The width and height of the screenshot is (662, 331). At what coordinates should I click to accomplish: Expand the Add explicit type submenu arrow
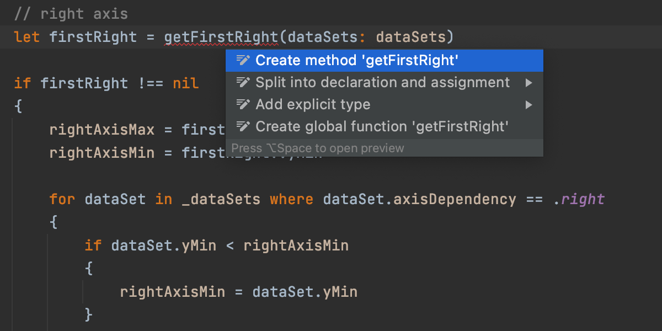coord(529,105)
